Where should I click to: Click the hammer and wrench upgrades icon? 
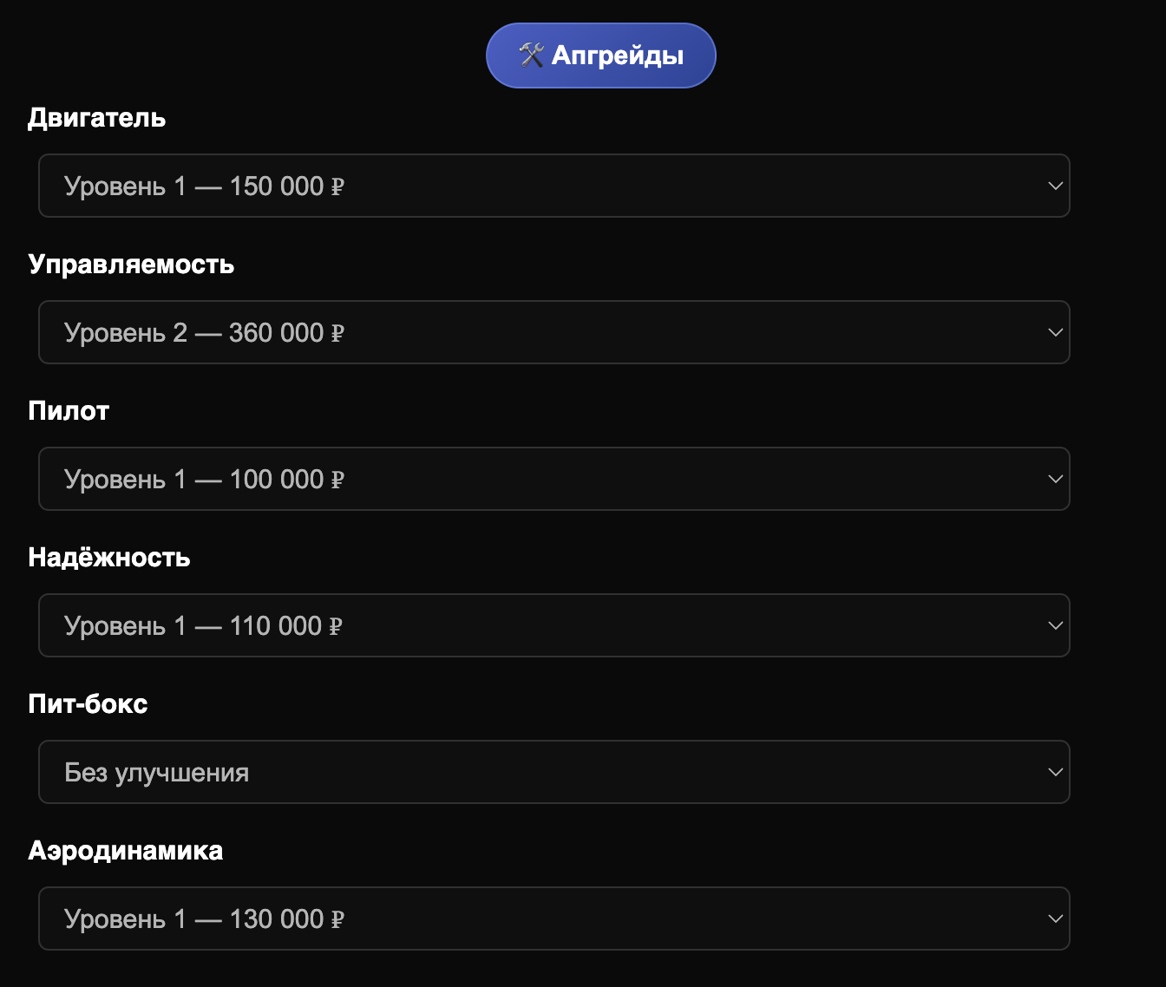point(529,55)
